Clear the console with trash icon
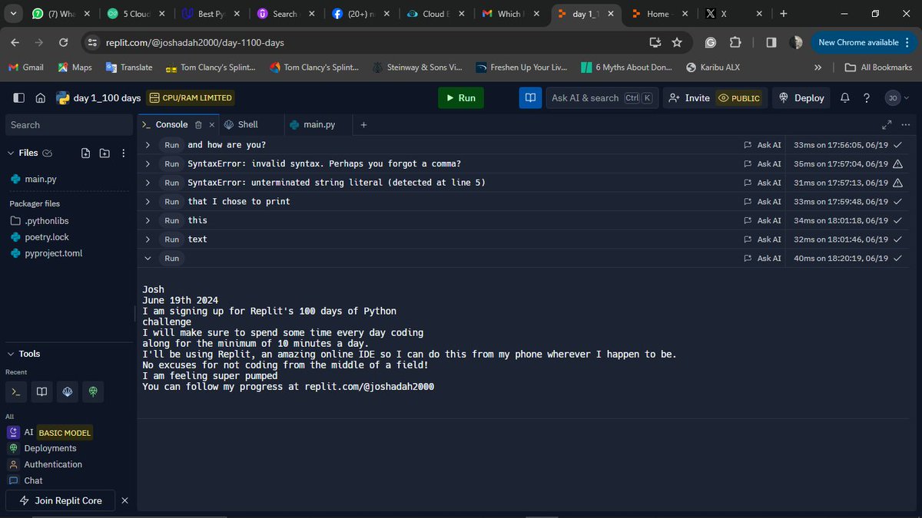Image resolution: width=922 pixels, height=518 pixels. [198, 124]
